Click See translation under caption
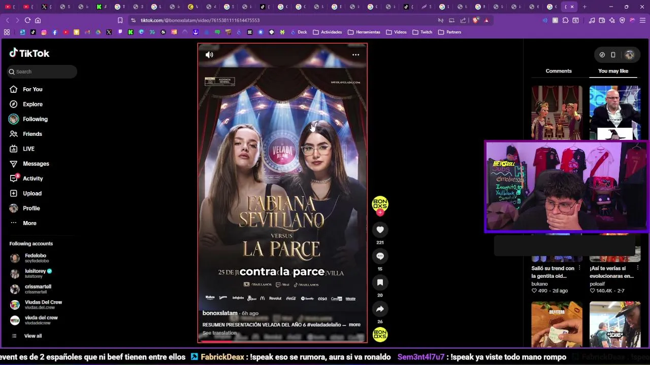650x365 pixels. [219, 333]
